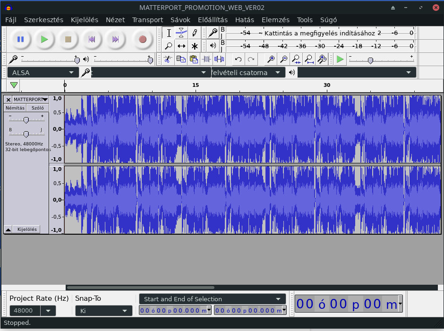Open the Szerkesztés menu
Screen dimensions: 444x331
click(43, 20)
